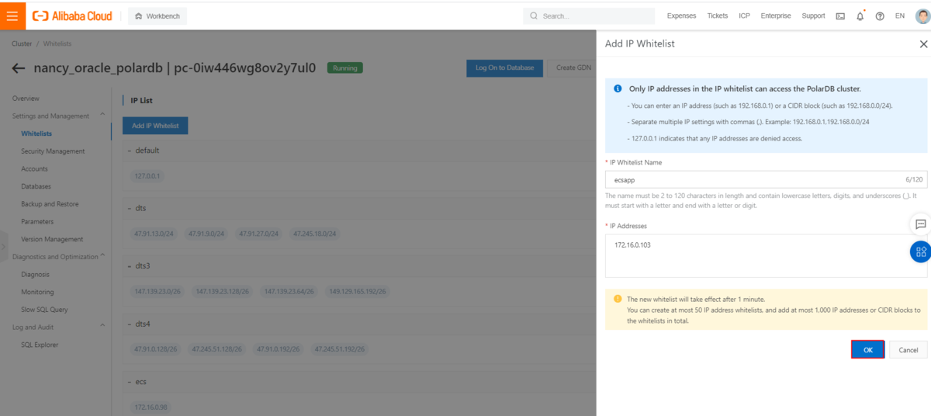Screen dimensions: 931x416
Task: Open the floating chat feedback icon
Action: point(921,224)
